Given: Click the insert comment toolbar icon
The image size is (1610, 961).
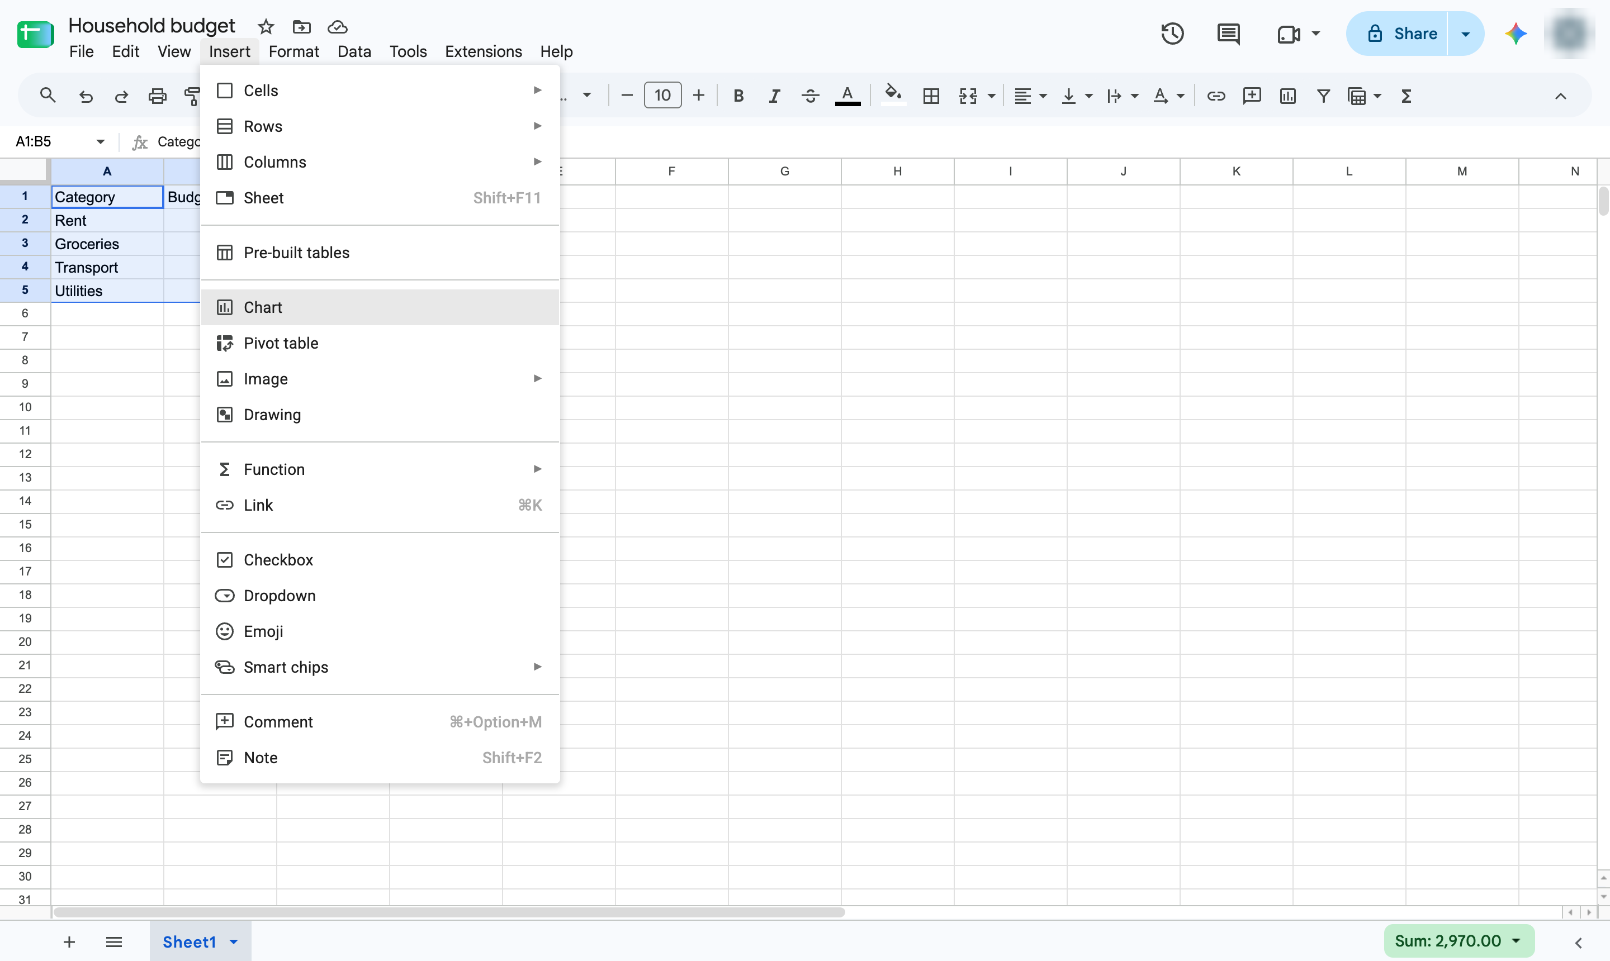Looking at the screenshot, I should pyautogui.click(x=1252, y=96).
